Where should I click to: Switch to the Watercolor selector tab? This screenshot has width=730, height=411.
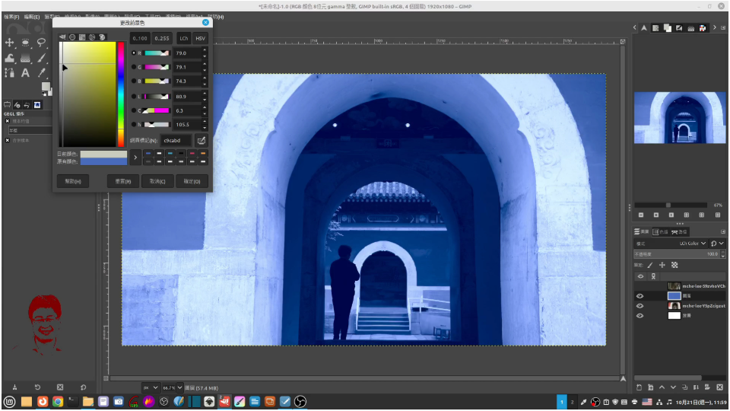(x=82, y=37)
